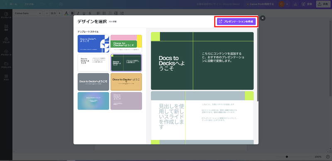The height and width of the screenshot is (161, 332).
Task: Click the C account avatar
Action: tap(281, 4)
